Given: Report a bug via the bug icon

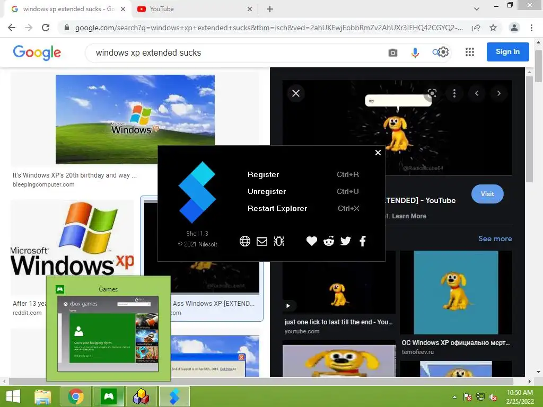Looking at the screenshot, I should click(x=279, y=241).
